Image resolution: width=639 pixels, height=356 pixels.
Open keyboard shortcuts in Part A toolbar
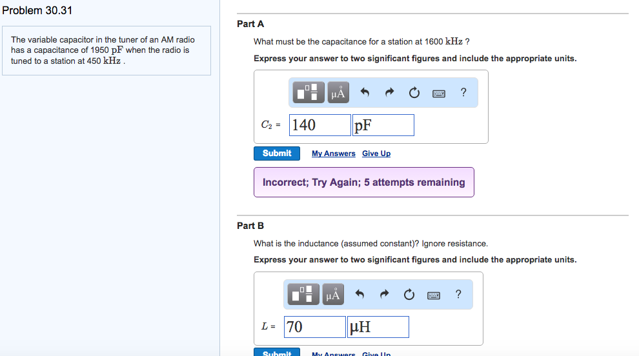tap(439, 94)
